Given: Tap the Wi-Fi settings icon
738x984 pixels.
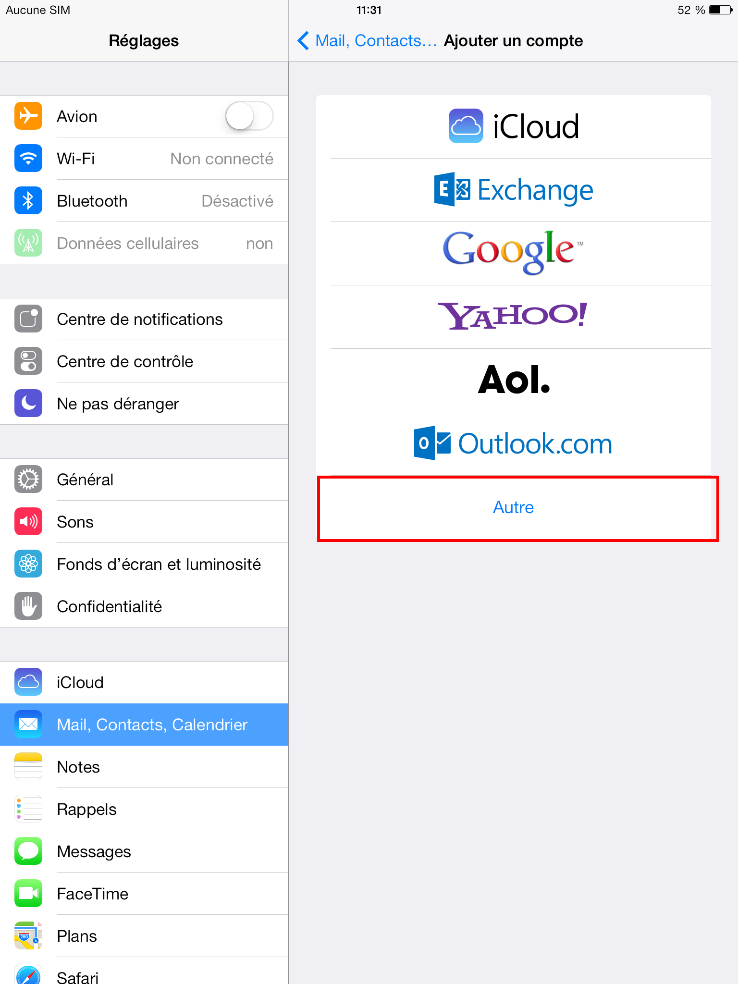Looking at the screenshot, I should click(28, 159).
